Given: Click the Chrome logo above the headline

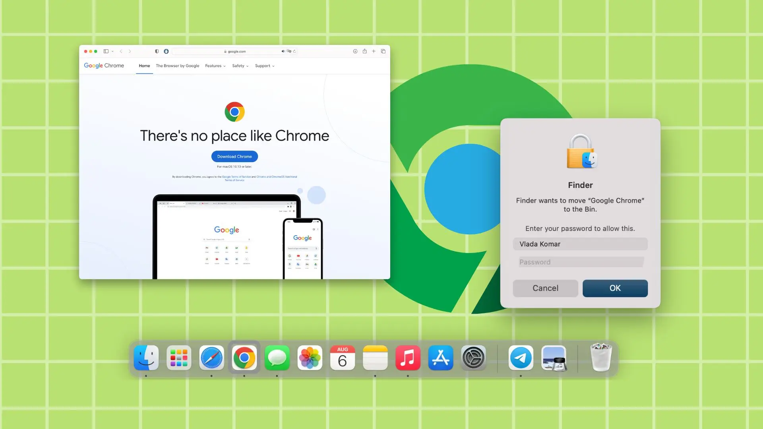Looking at the screenshot, I should [x=234, y=112].
